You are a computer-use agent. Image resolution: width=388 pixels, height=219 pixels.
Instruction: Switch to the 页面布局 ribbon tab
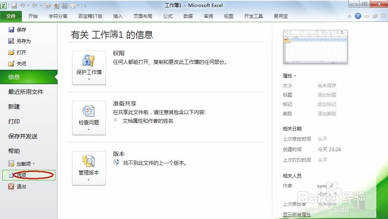(143, 16)
